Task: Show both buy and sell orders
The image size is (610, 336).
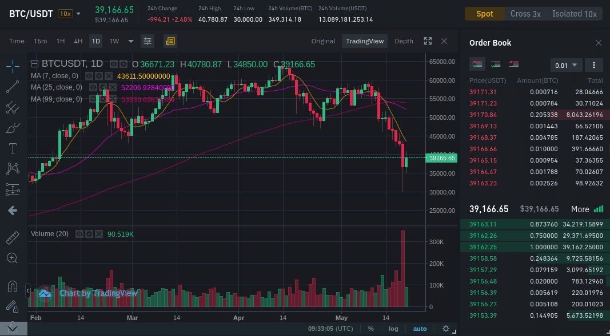Action: [x=477, y=64]
